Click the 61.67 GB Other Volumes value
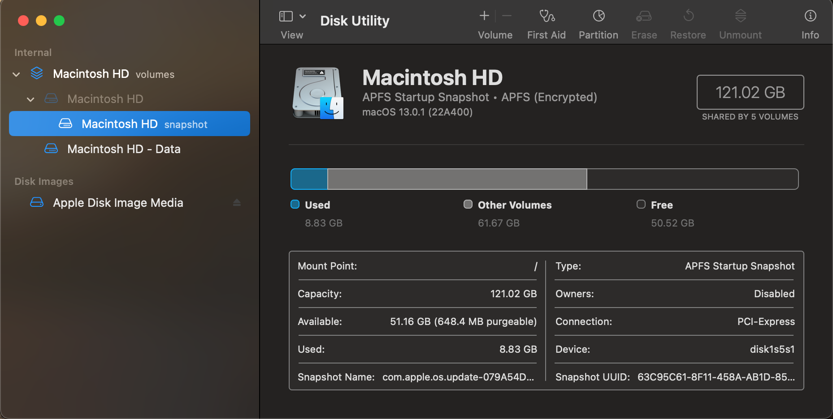The image size is (833, 419). tap(499, 223)
